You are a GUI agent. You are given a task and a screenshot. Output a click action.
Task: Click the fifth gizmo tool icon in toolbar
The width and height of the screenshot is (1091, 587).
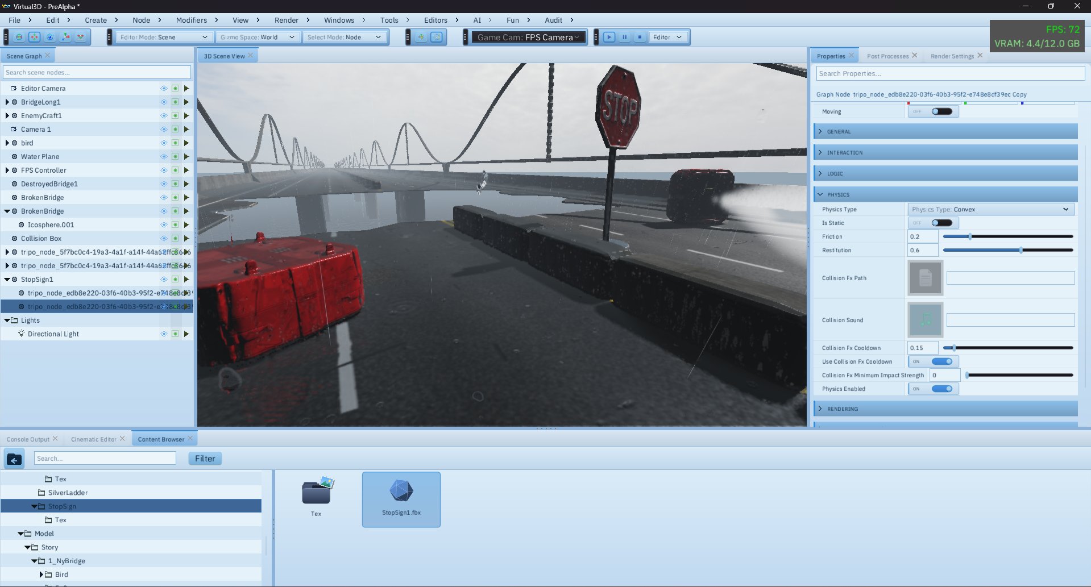pyautogui.click(x=81, y=37)
